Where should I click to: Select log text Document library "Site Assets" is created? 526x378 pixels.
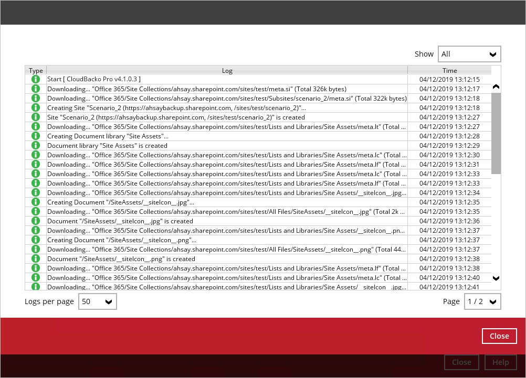pyautogui.click(x=107, y=145)
